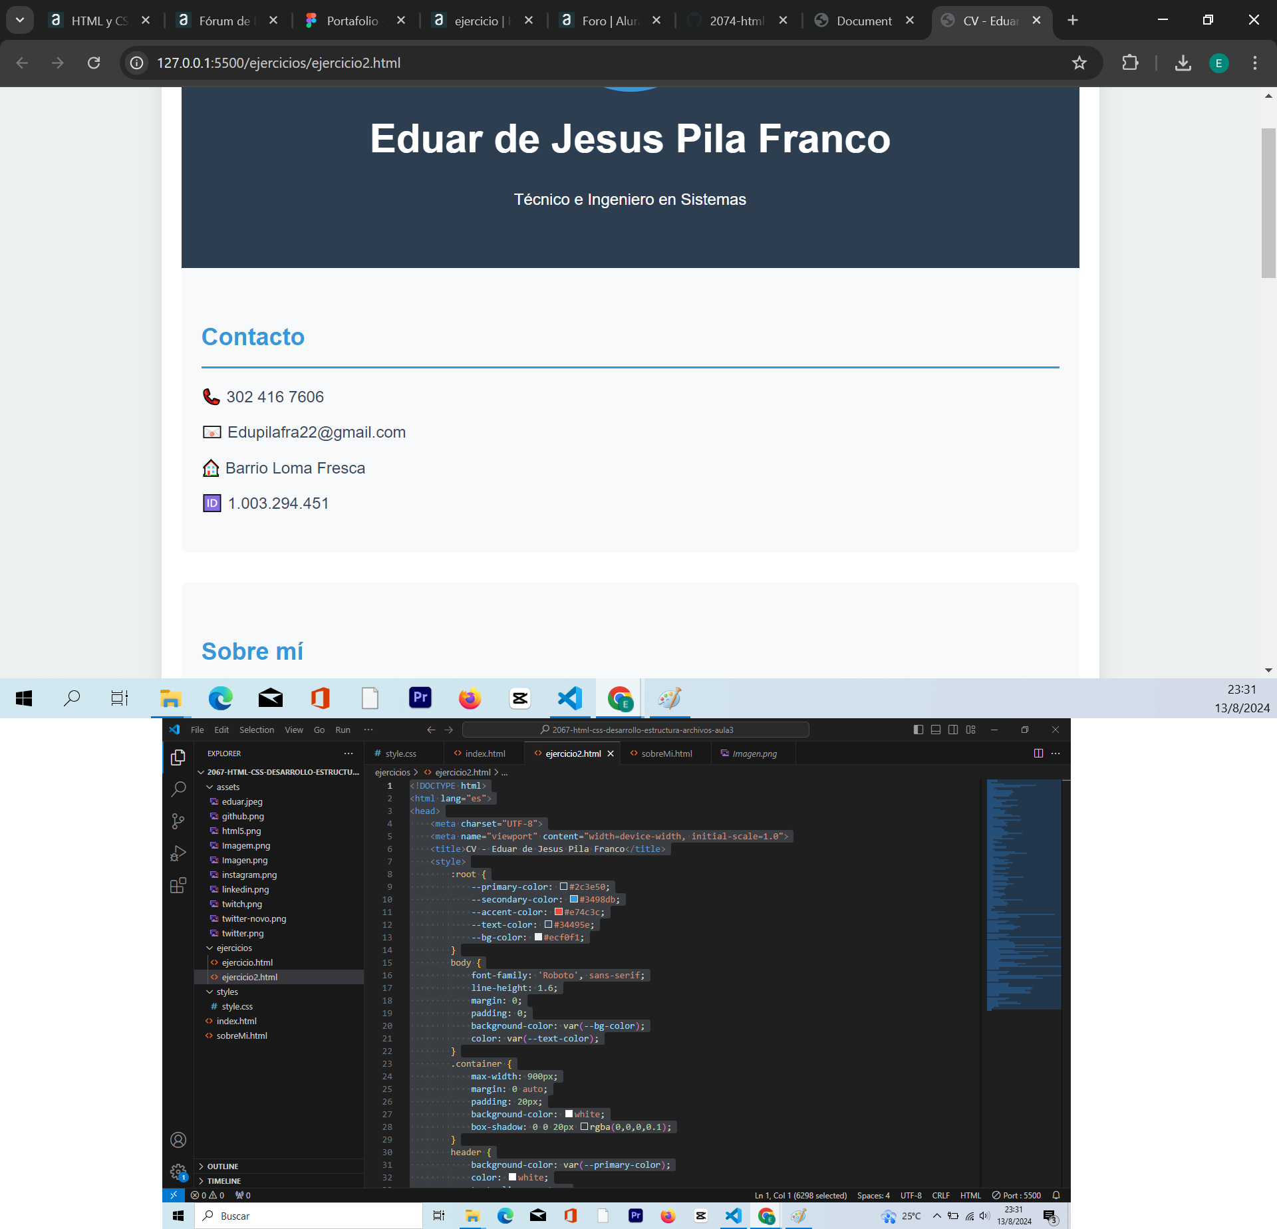Open the File menu in VS Code

coord(197,730)
